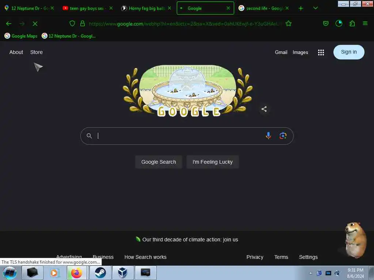Click the circular profile icon in the toolbar

[339, 23]
